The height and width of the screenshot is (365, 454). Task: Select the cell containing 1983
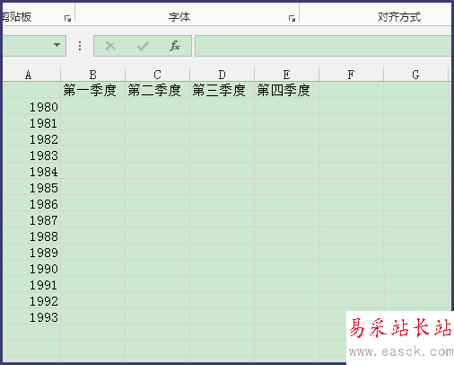tap(31, 155)
